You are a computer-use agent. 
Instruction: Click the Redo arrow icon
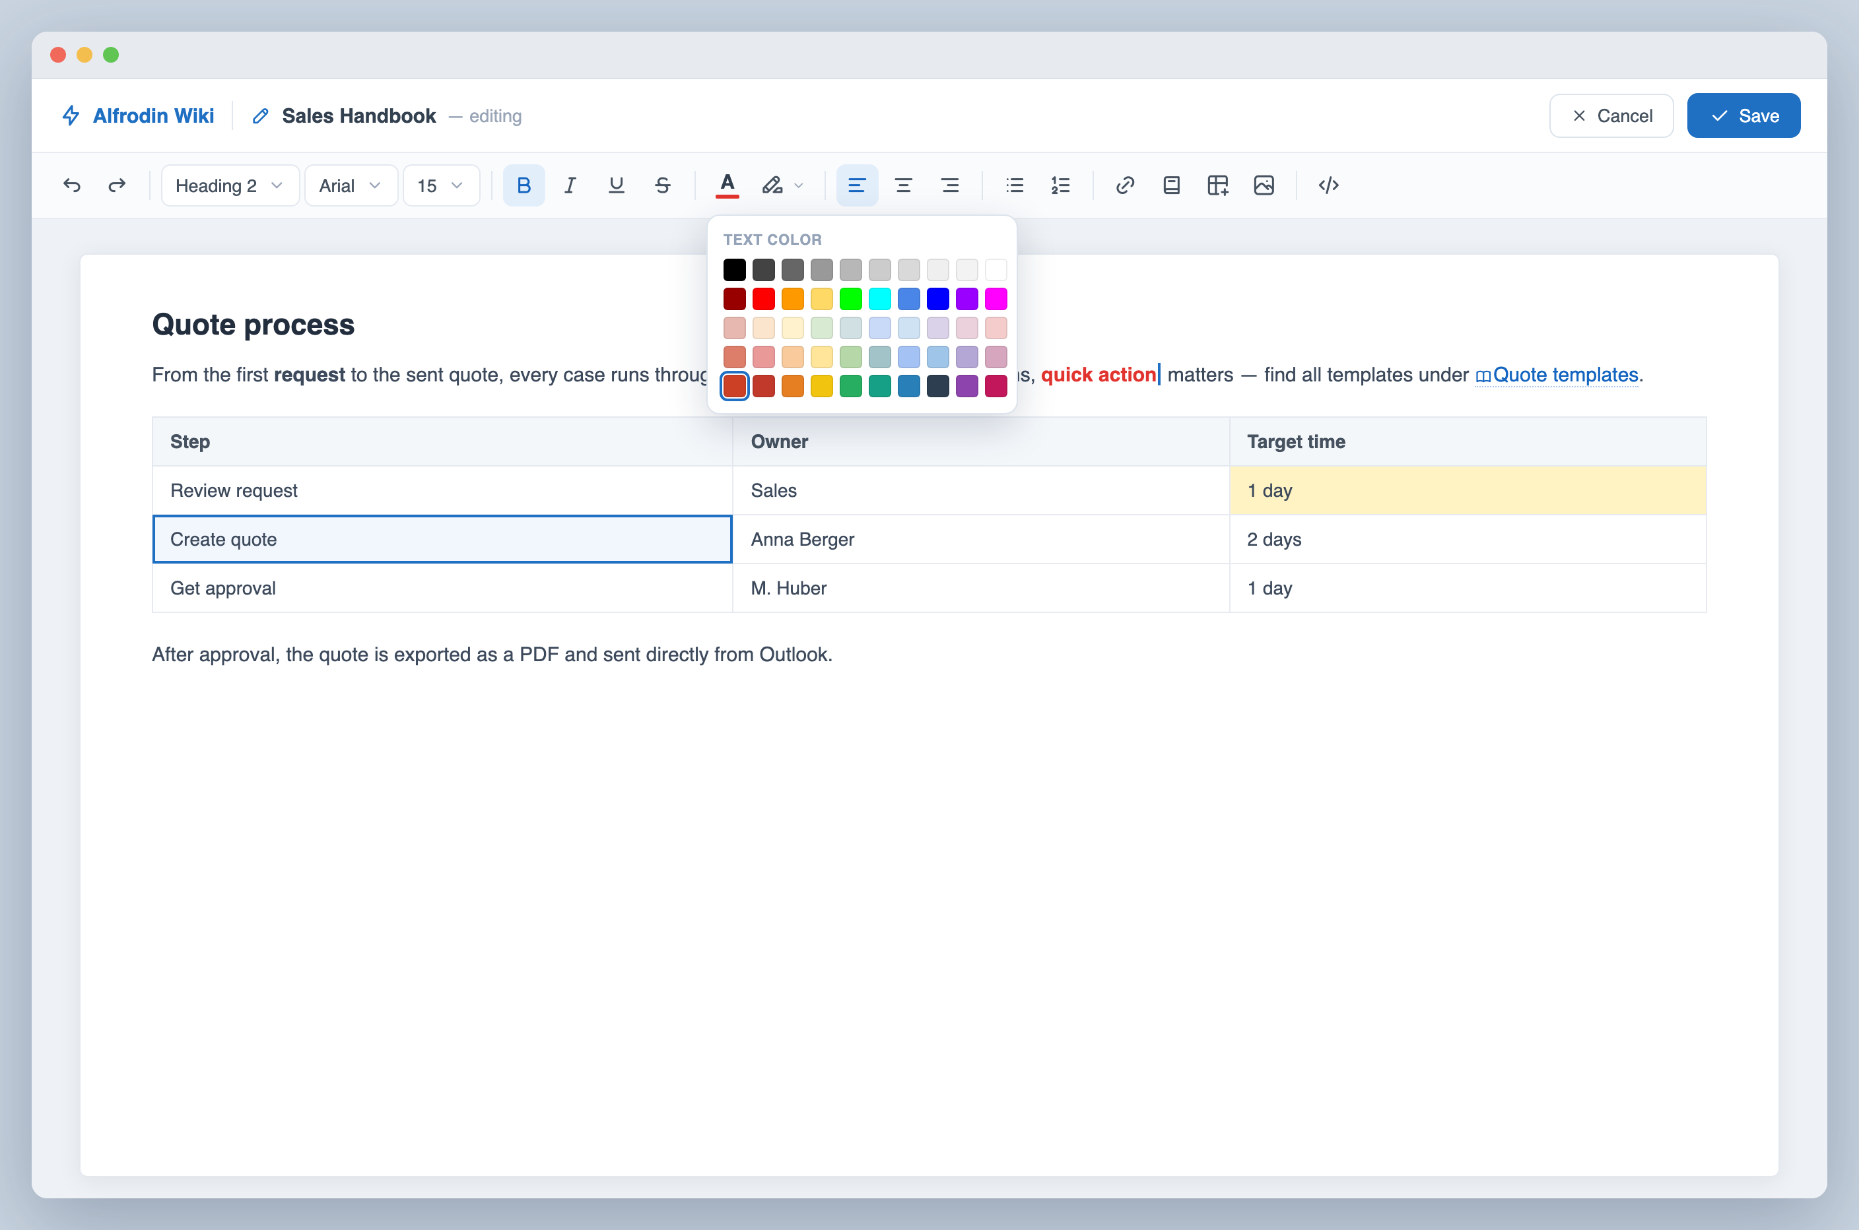(x=117, y=185)
